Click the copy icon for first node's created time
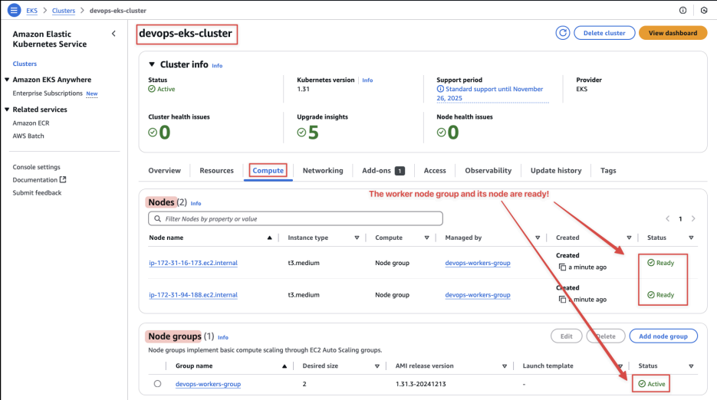Screen dimensions: 717x400 coord(562,267)
